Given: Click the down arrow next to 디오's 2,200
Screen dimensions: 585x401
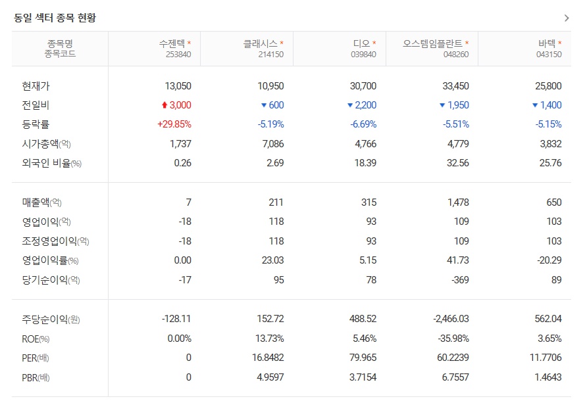Looking at the screenshot, I should (x=350, y=104).
